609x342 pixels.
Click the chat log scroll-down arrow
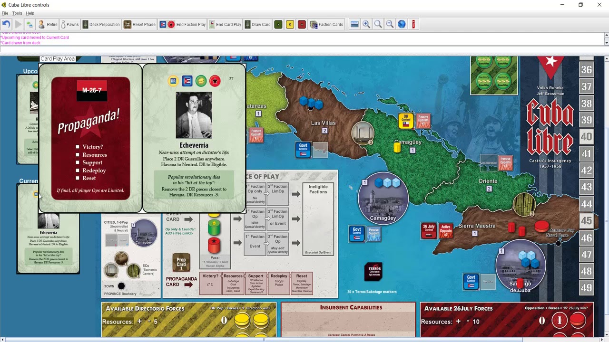tap(606, 43)
